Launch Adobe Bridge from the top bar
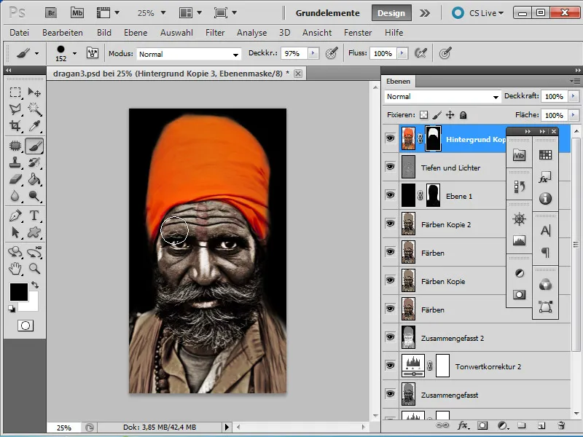583x437 pixels. 51,13
